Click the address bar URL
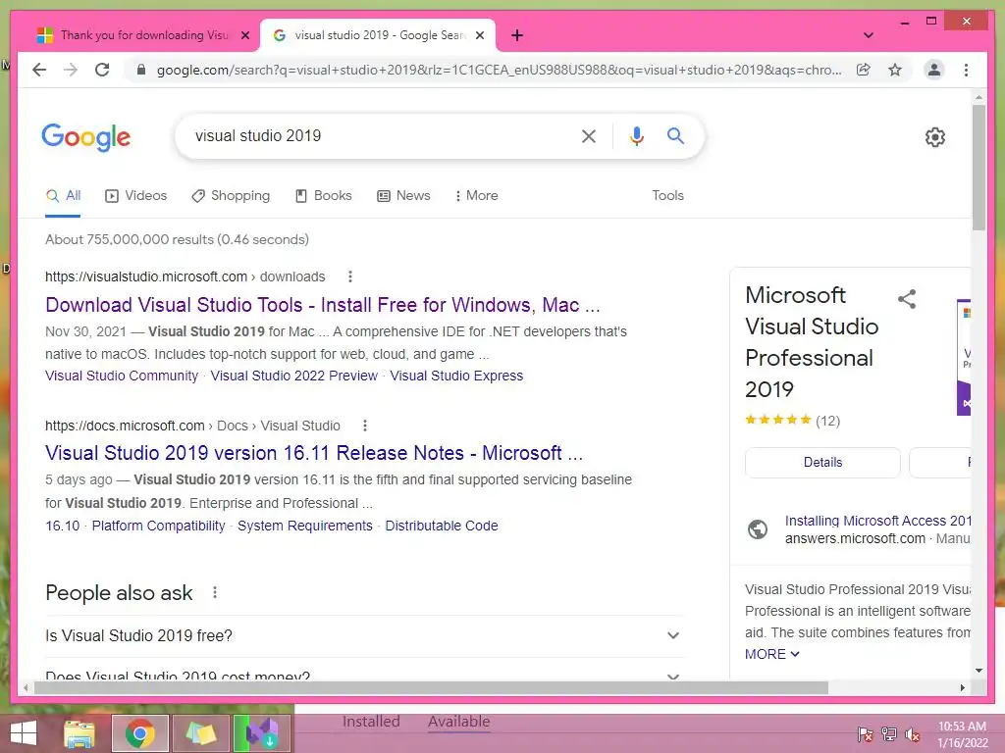1005x753 pixels. point(499,70)
